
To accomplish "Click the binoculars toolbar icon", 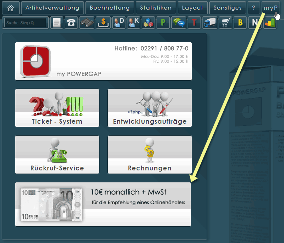I will click(x=87, y=23).
